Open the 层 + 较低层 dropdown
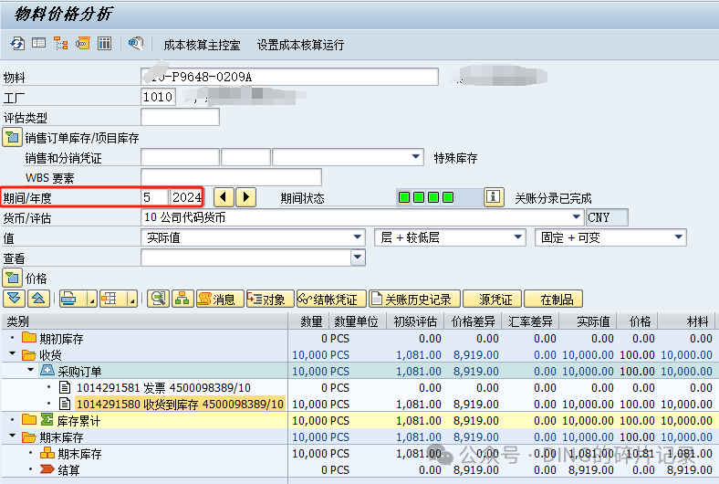719x484 pixels. [x=517, y=237]
